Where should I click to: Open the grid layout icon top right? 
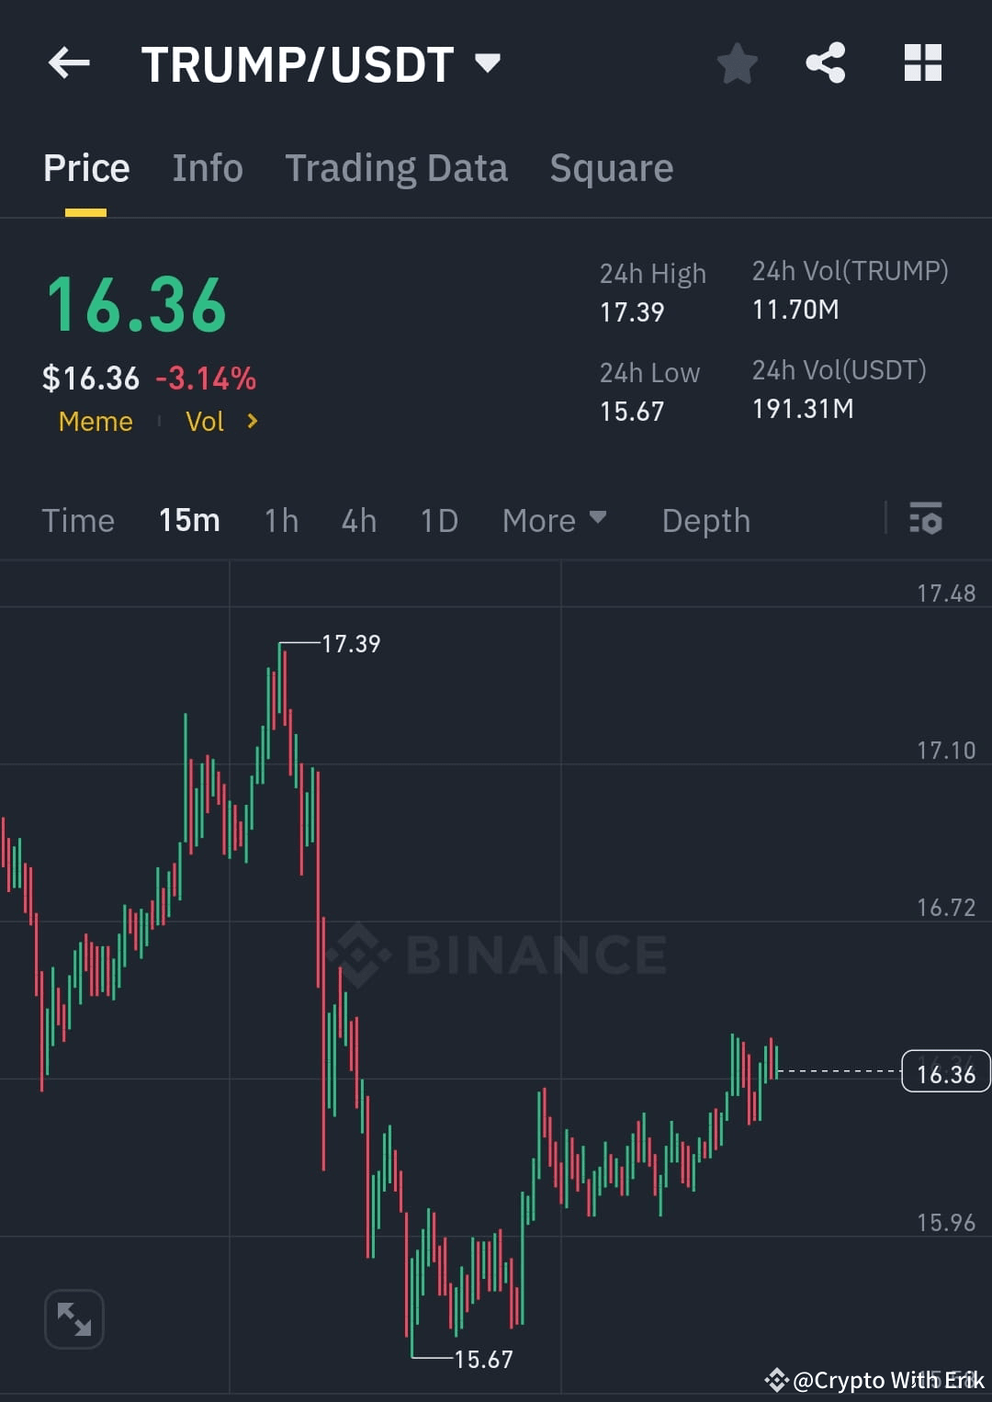pyautogui.click(x=922, y=62)
